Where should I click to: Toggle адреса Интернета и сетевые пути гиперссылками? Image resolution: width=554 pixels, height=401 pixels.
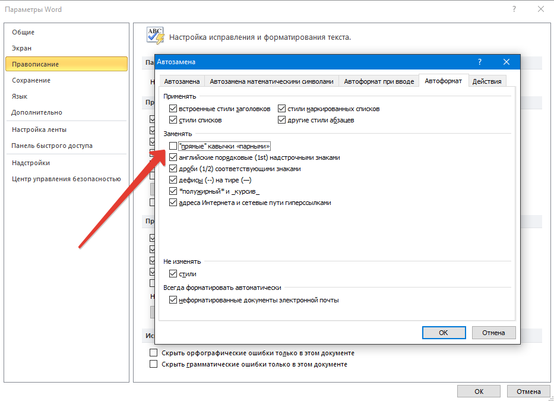[x=173, y=202]
